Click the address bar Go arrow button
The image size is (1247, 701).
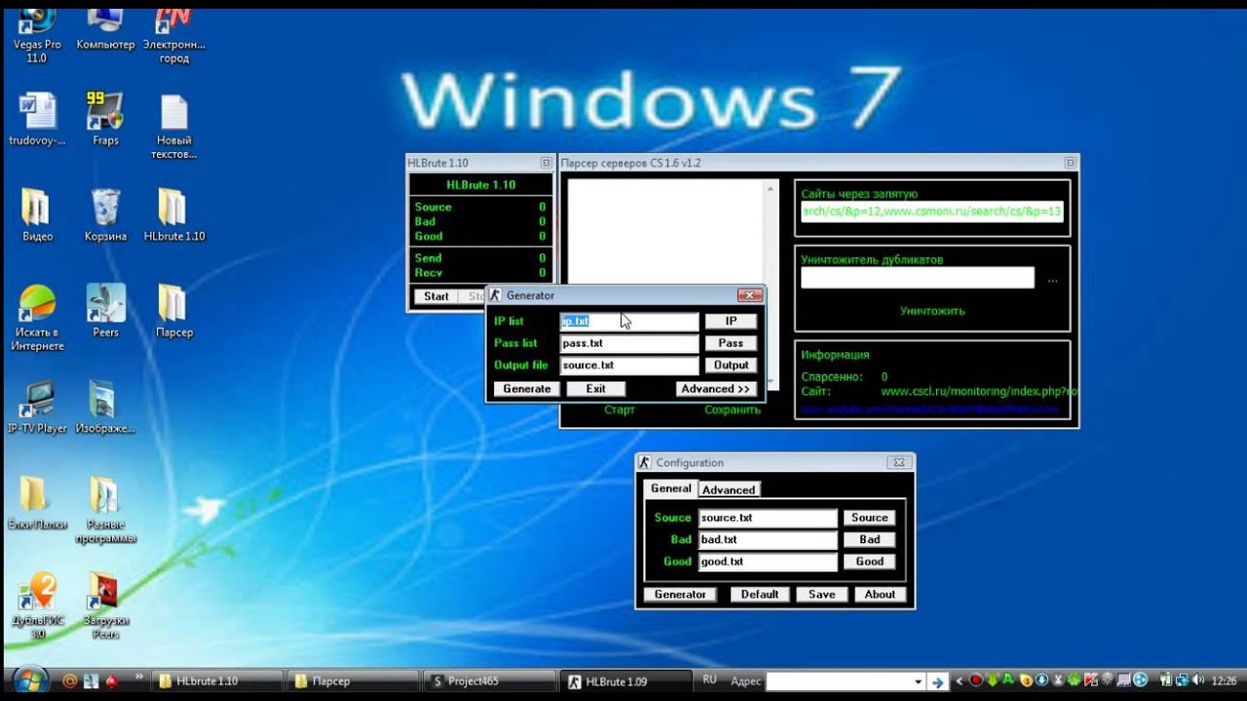[x=937, y=682]
